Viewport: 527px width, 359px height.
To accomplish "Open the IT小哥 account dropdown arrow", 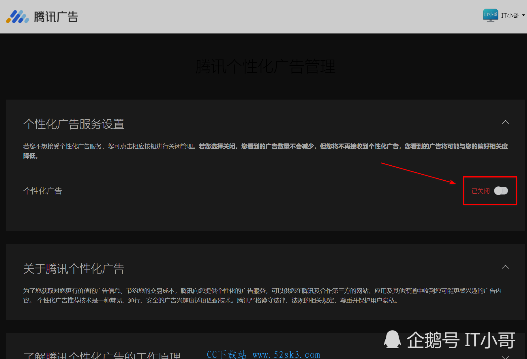I will tap(523, 15).
